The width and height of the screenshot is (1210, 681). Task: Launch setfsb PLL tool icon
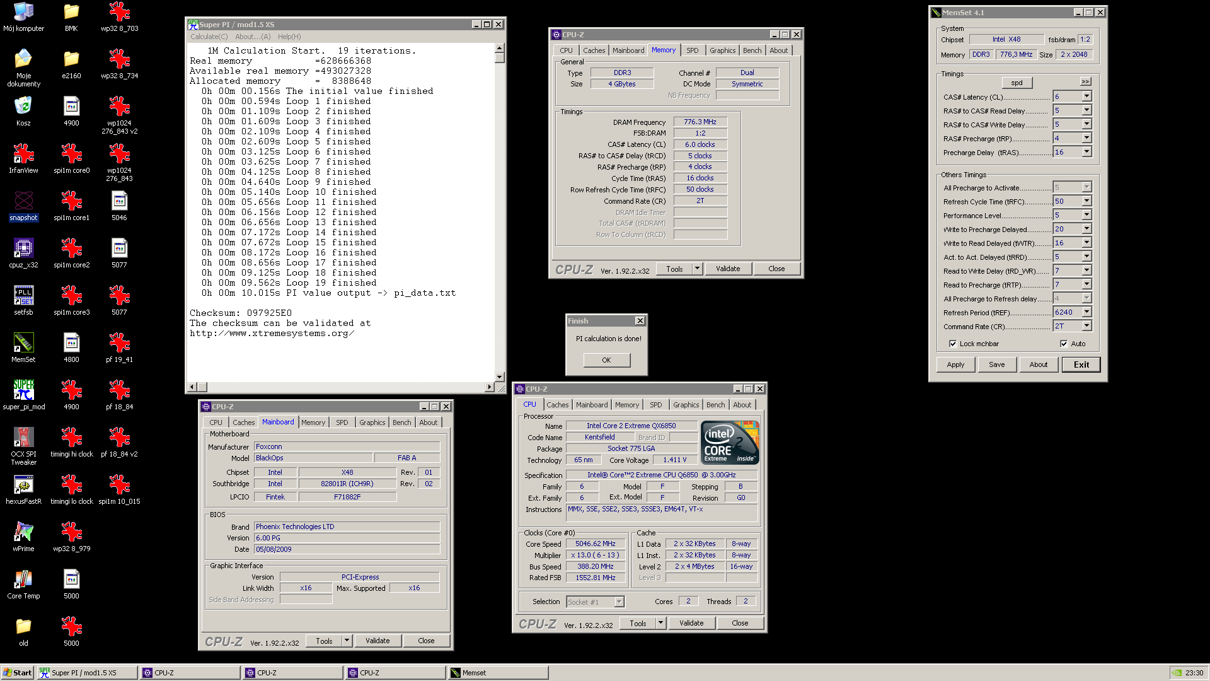click(x=23, y=300)
